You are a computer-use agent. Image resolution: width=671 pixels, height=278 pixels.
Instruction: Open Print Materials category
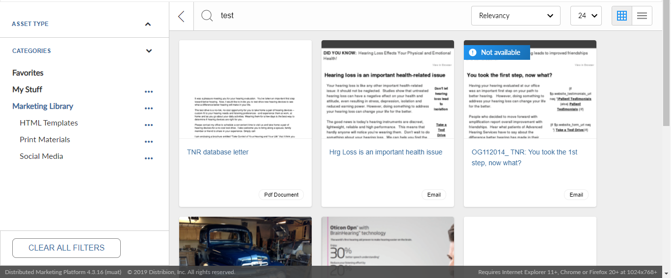click(x=45, y=139)
